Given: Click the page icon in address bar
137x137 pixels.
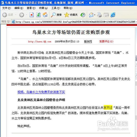Looking at the screenshot, I should tap(13, 22).
